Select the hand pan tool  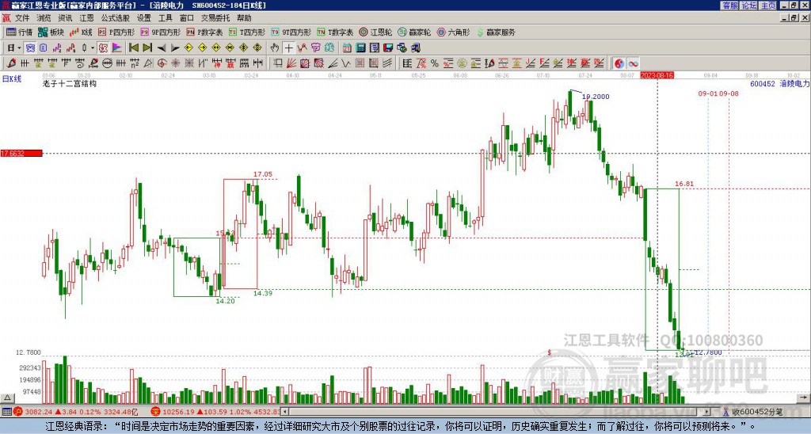[275, 48]
